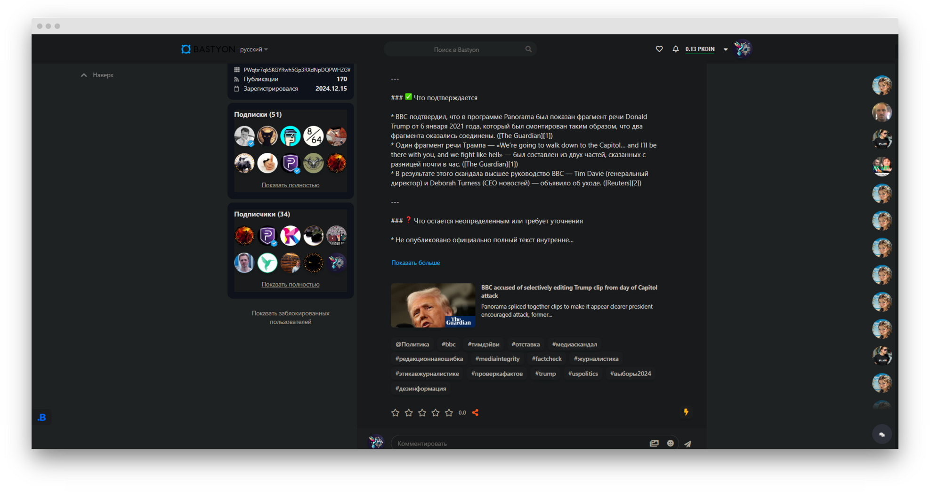Show full subscriptions list under Подписки

coord(291,185)
